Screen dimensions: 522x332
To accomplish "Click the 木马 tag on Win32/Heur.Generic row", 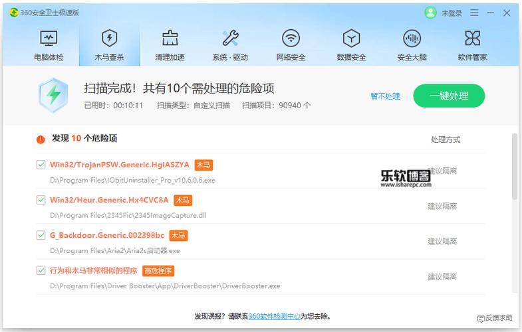I will (183, 200).
